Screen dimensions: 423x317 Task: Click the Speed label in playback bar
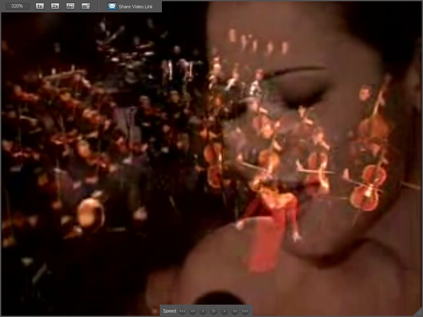[x=169, y=311]
